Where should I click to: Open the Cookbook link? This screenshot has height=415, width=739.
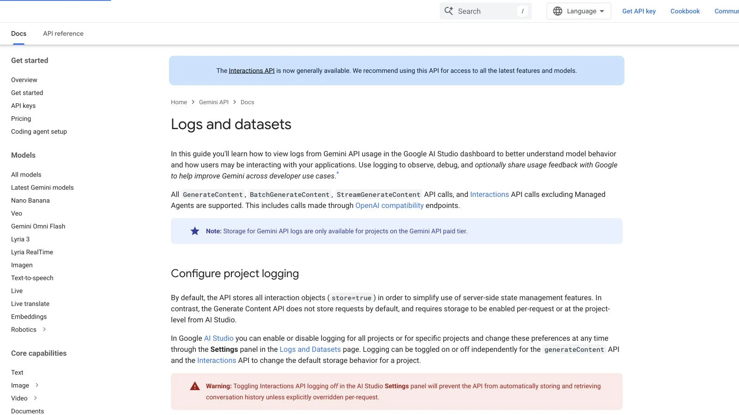tap(685, 11)
